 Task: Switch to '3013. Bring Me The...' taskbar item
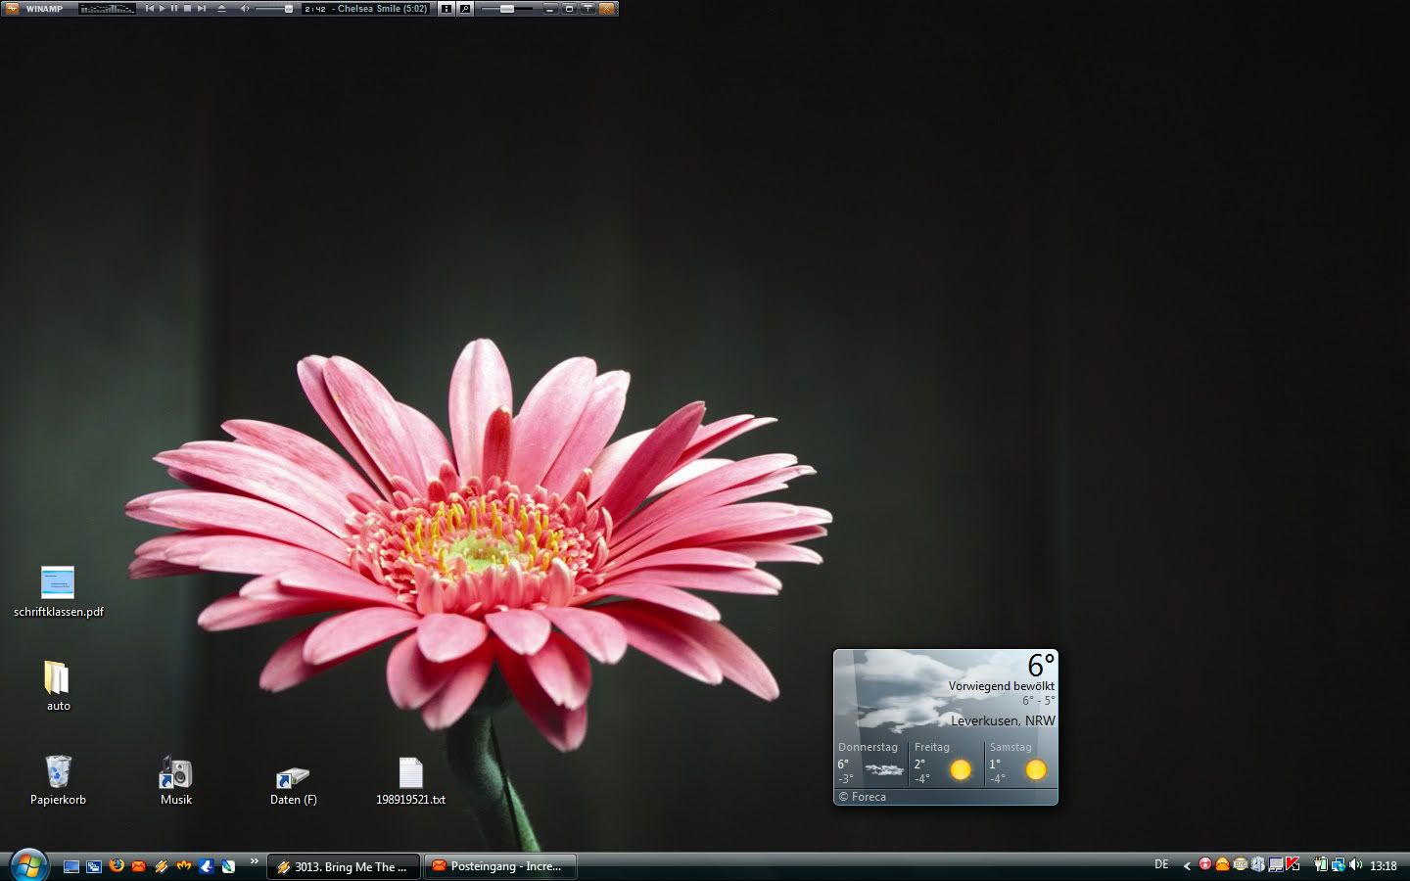click(343, 866)
